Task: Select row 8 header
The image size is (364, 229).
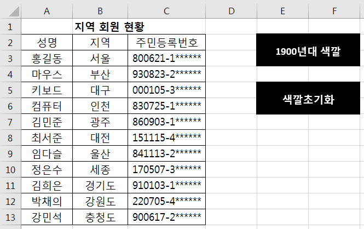Action: pyautogui.click(x=10, y=138)
